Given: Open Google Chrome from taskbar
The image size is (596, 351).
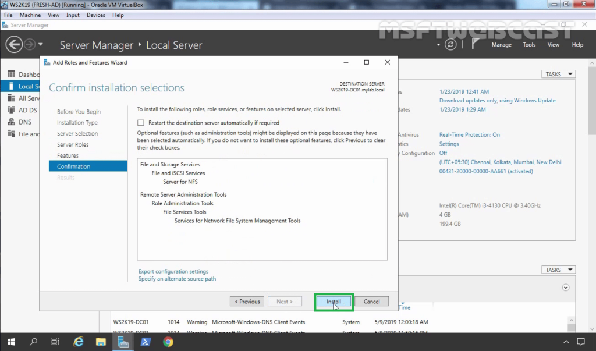Looking at the screenshot, I should 168,342.
